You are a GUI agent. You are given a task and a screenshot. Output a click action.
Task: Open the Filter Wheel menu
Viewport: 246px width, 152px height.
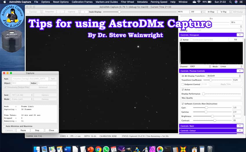coord(127,2)
